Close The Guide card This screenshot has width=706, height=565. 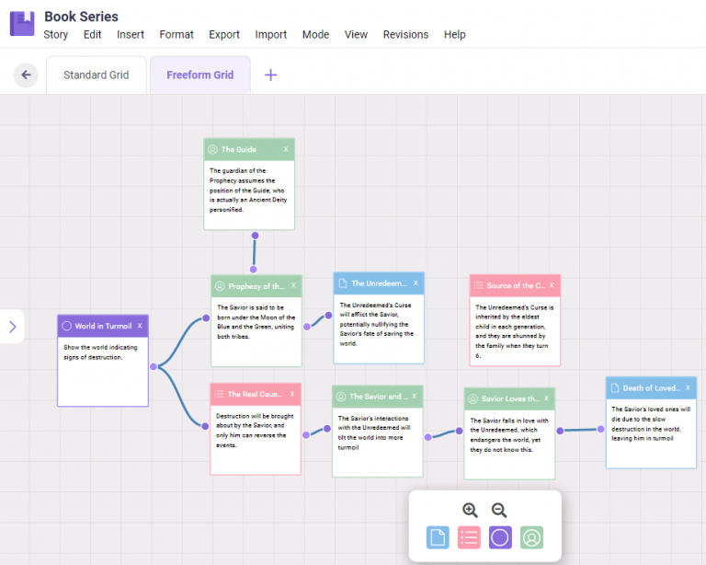pos(286,149)
